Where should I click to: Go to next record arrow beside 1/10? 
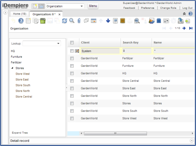click(x=184, y=28)
